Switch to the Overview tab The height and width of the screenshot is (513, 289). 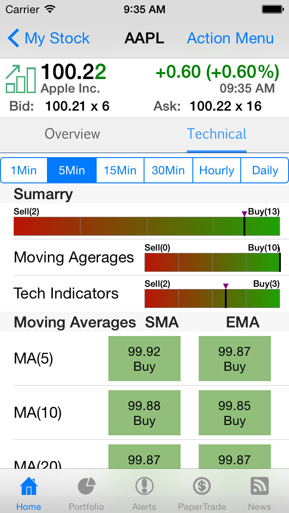pos(72,134)
